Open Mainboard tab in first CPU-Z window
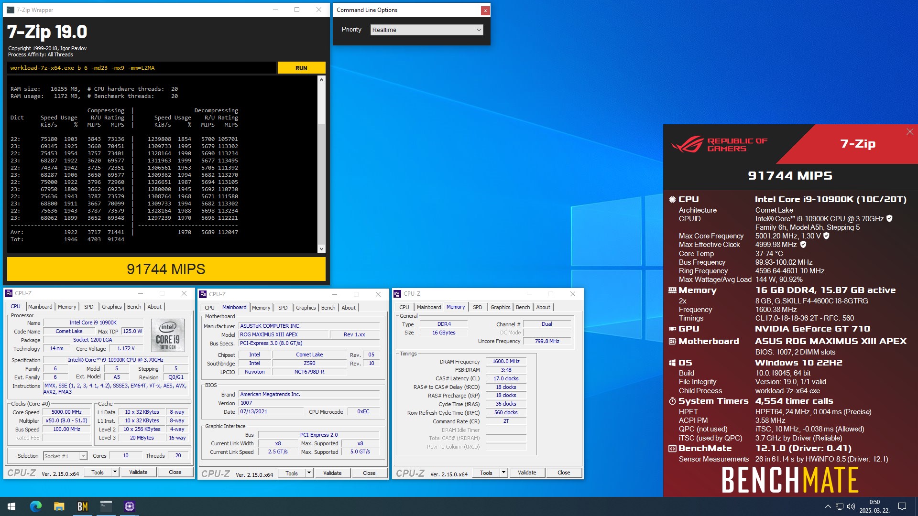Image resolution: width=918 pixels, height=516 pixels. [x=40, y=307]
